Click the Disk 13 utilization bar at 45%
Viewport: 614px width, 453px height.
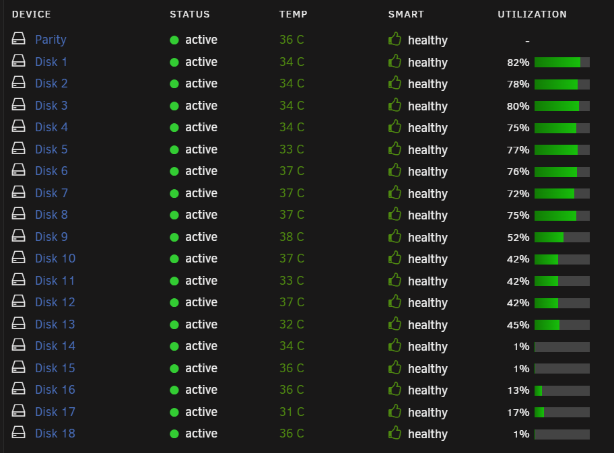[562, 324]
